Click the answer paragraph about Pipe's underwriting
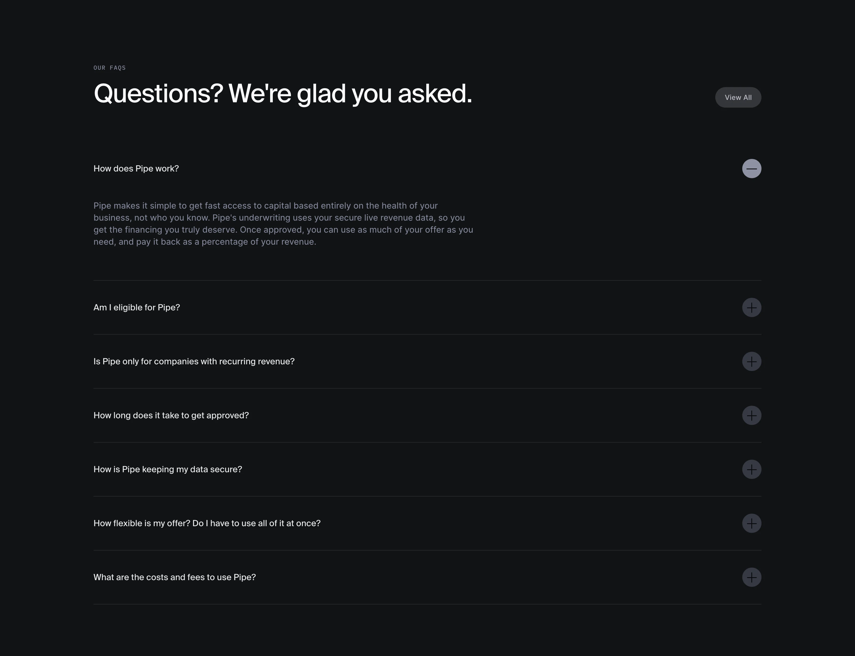 (x=283, y=223)
